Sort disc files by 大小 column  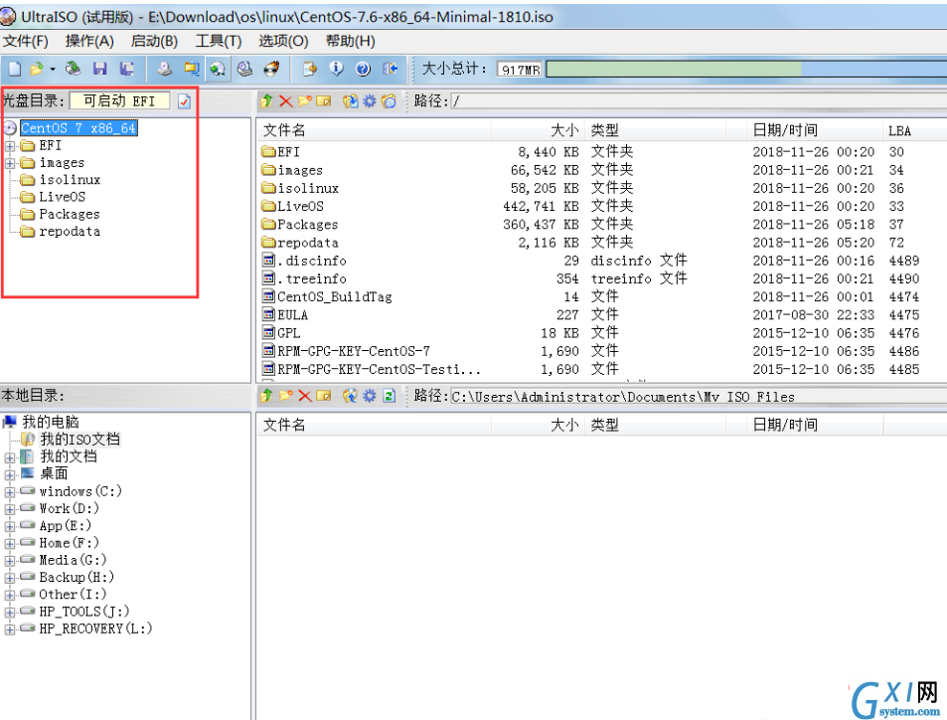tap(538, 130)
